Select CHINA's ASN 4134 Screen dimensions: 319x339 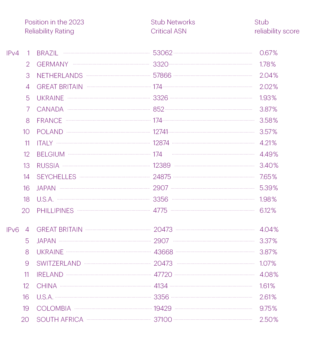(x=161, y=286)
